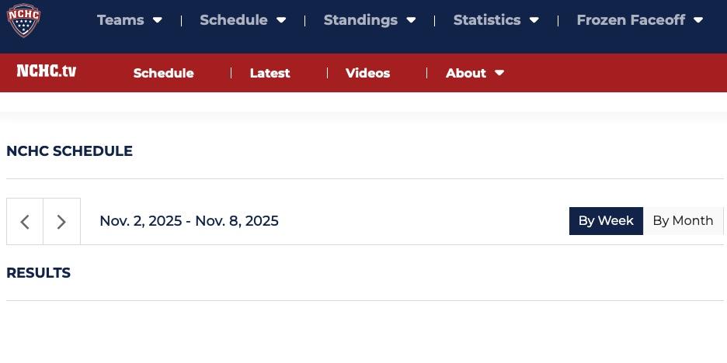Screen dimensions: 727x363
Task: Switch schedule view to By Week
Action: tap(606, 221)
